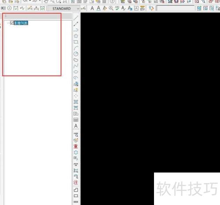
Task: Open the Table tool in draw toolbar
Action: (x=76, y=120)
